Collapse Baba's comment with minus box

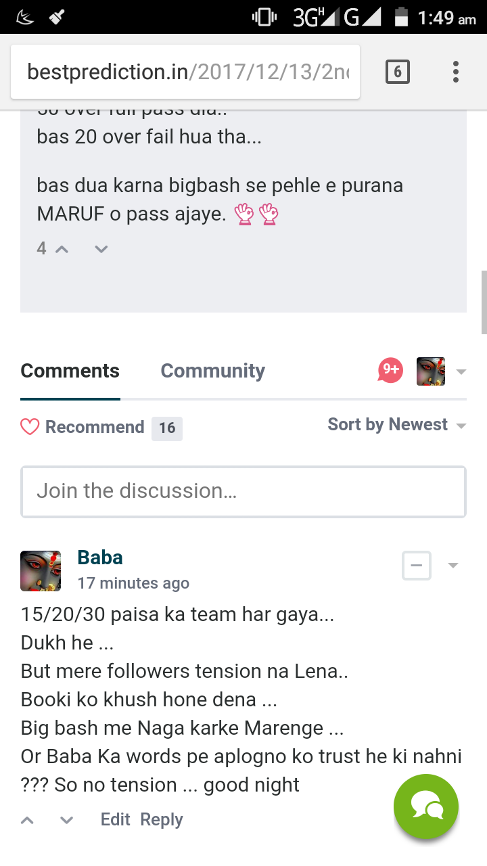click(x=417, y=566)
